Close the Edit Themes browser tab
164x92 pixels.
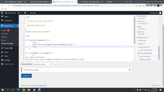pos(76,2)
